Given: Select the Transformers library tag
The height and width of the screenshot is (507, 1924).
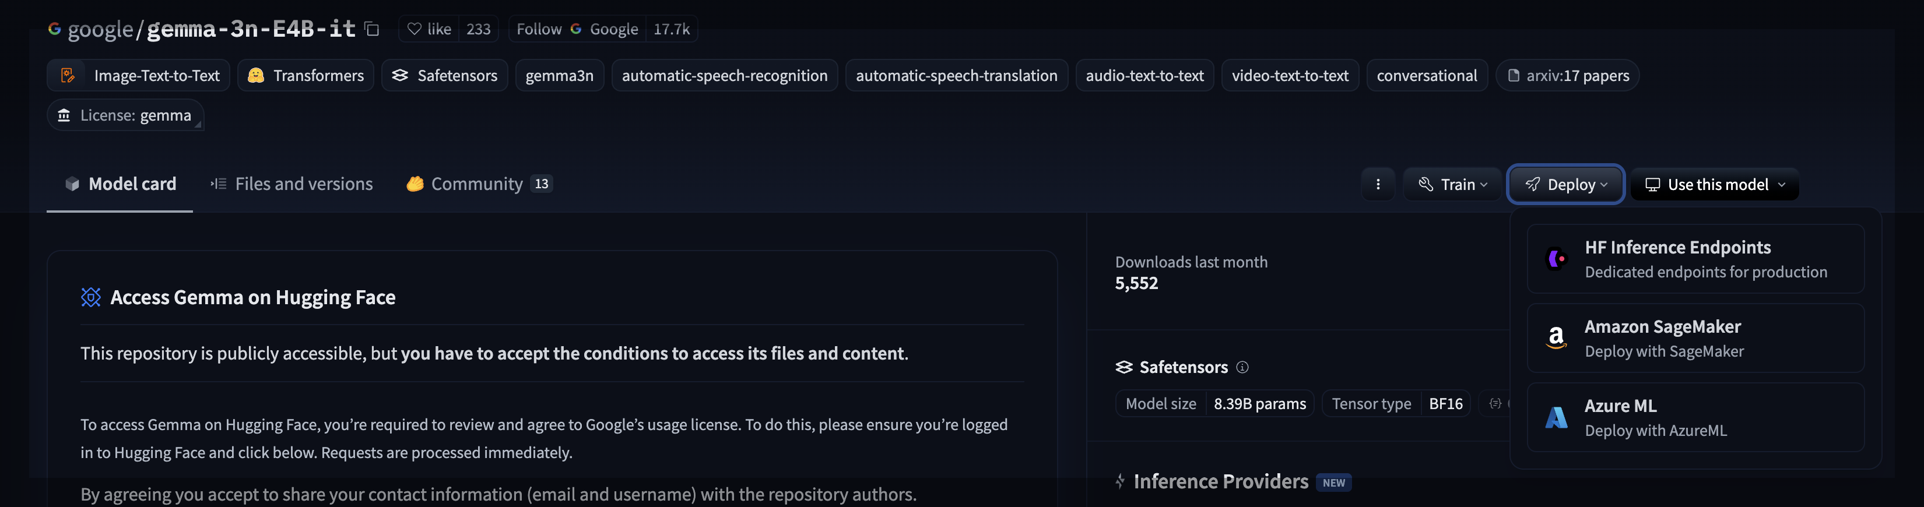Looking at the screenshot, I should point(306,75).
